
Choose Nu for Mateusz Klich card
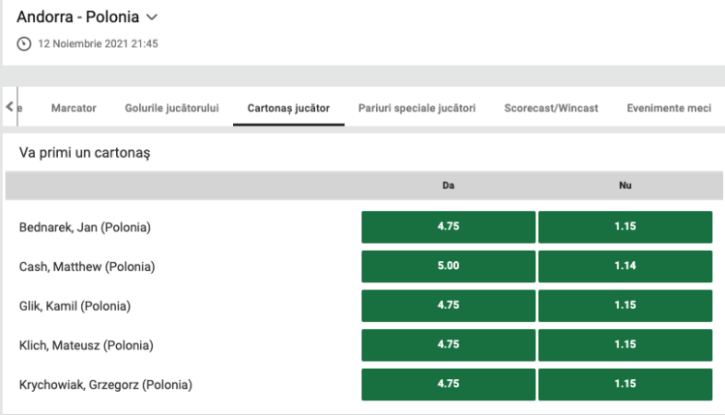[625, 344]
